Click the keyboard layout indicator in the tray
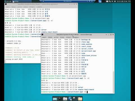The image size is (135, 101). pos(107,1)
